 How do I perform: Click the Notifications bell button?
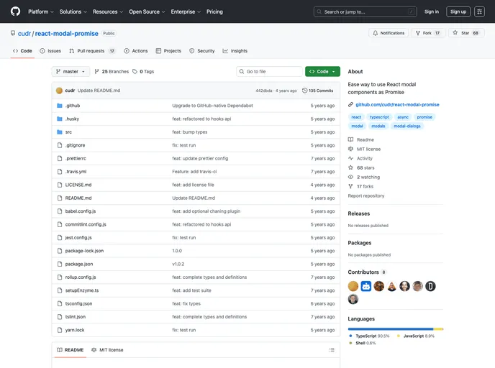[x=389, y=33]
